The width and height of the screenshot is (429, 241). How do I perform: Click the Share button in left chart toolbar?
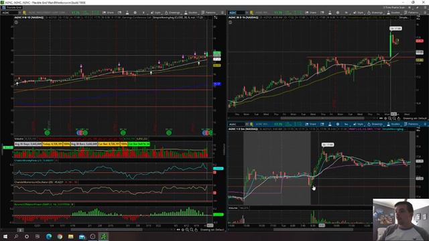[x=108, y=13]
